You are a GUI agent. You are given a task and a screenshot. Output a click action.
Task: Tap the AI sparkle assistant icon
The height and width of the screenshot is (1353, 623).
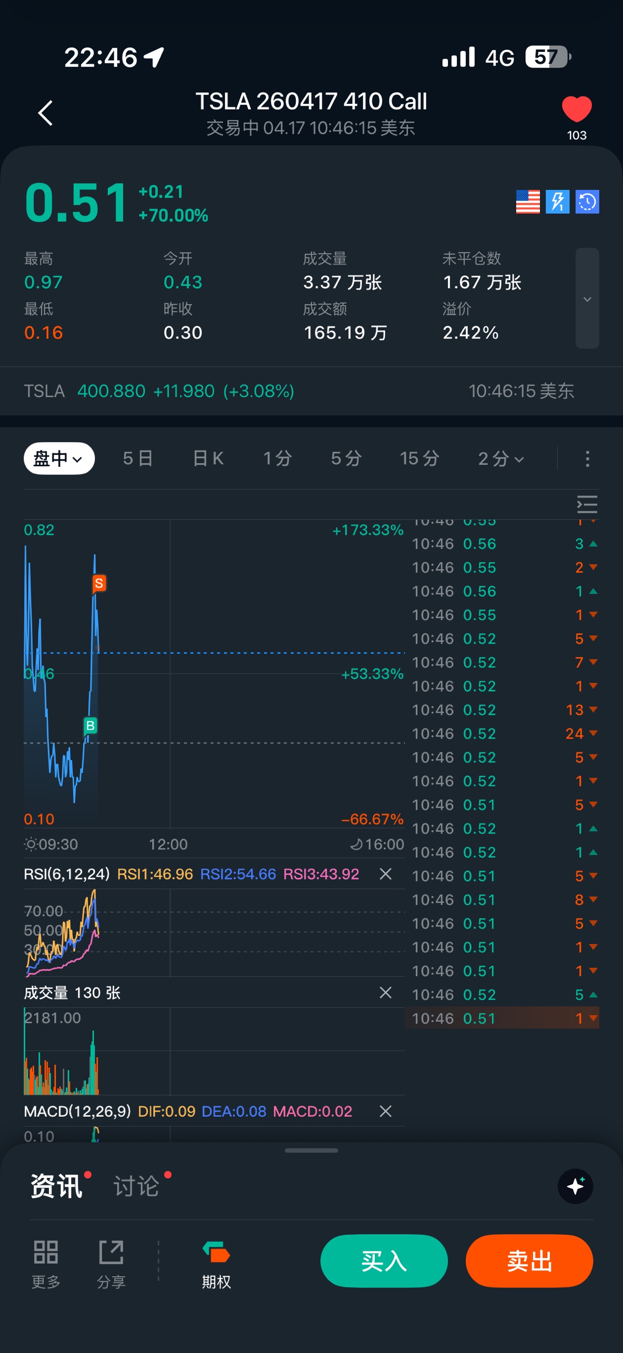575,1186
